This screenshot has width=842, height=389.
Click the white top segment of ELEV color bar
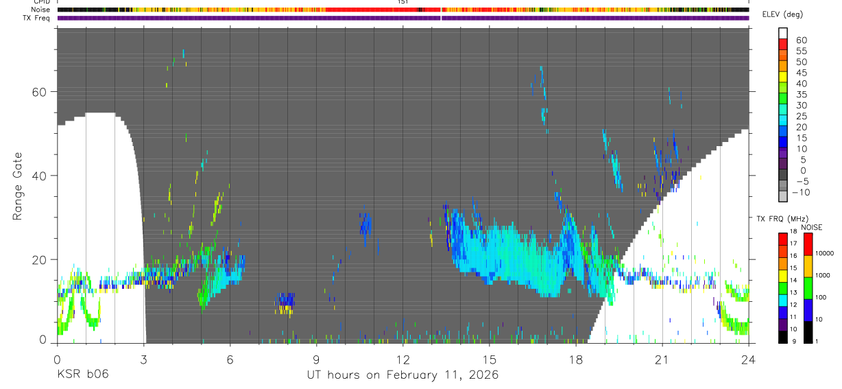pos(783,32)
